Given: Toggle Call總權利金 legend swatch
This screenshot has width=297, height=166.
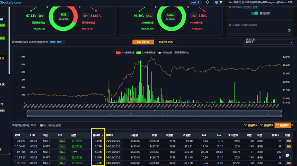Looking at the screenshot, I should pyautogui.click(x=139, y=53).
